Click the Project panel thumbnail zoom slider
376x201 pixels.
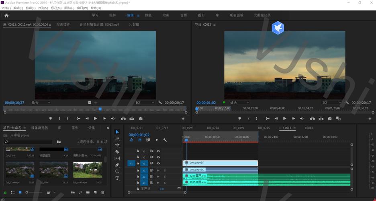point(34,193)
